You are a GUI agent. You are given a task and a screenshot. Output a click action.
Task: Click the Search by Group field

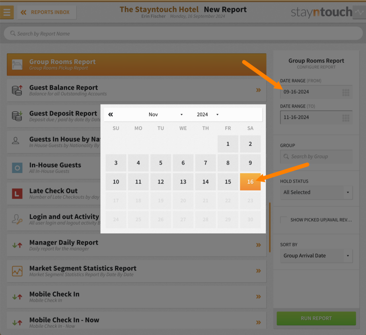pos(316,157)
